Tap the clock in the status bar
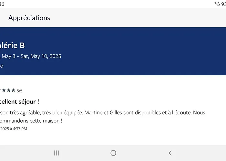This screenshot has height=161, width=226. tap(2, 4)
